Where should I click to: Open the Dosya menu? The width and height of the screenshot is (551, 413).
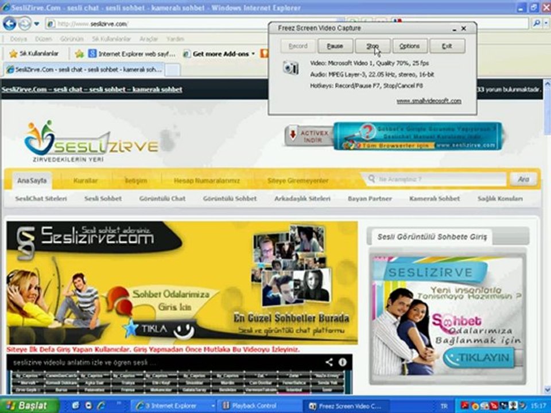click(18, 39)
